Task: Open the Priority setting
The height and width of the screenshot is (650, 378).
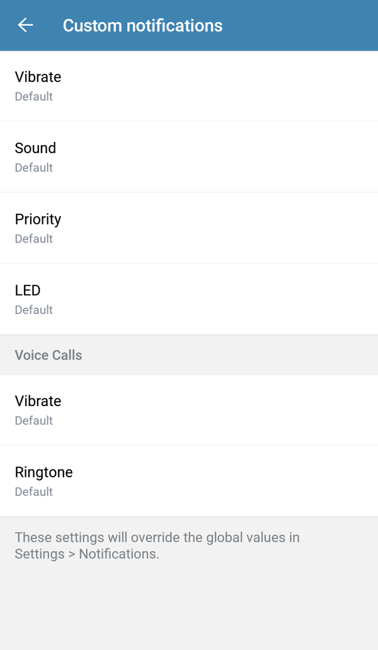Action: coord(38,219)
